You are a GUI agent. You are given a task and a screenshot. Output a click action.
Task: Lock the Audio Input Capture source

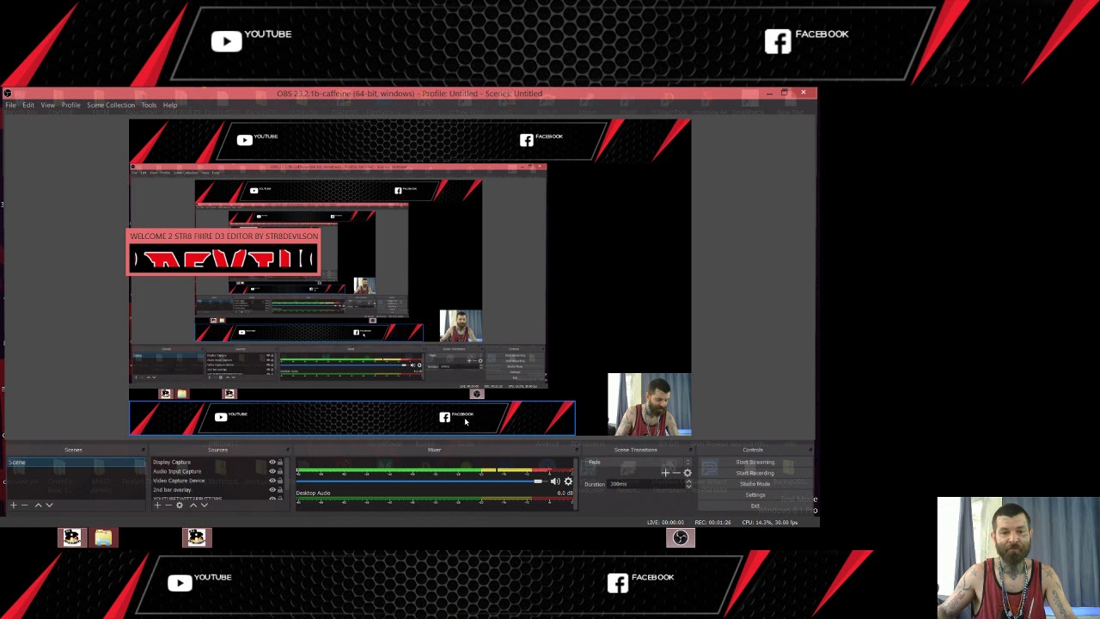pos(280,471)
